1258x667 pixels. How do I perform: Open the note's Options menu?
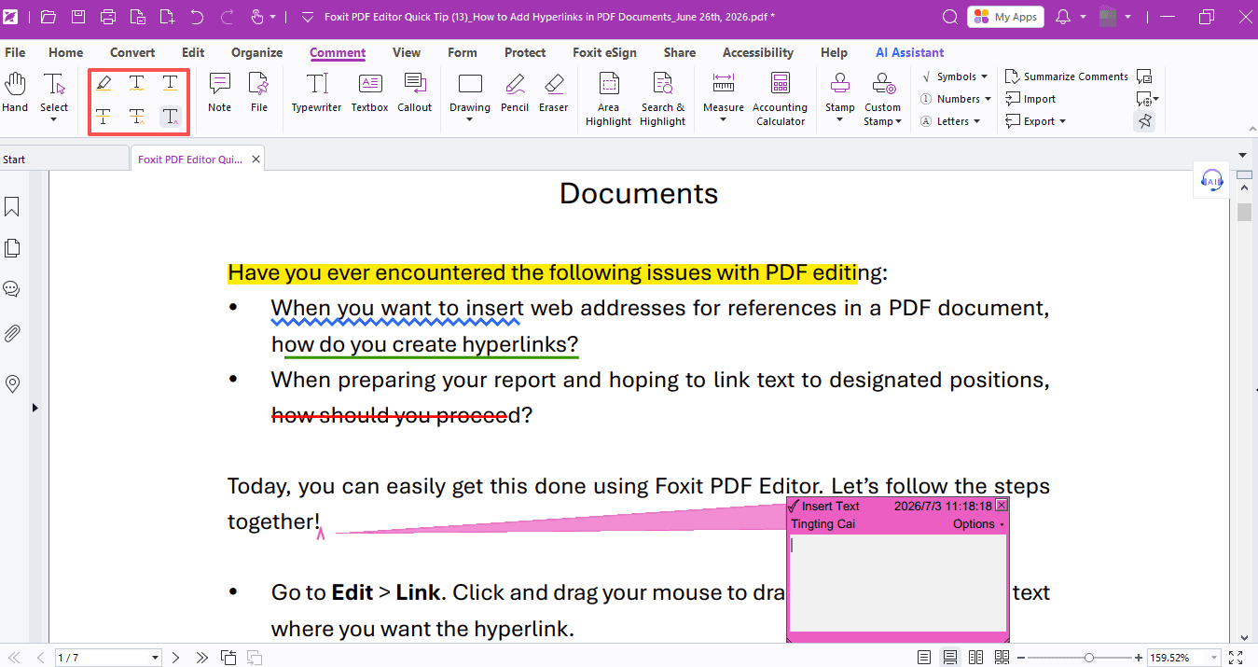tap(978, 524)
